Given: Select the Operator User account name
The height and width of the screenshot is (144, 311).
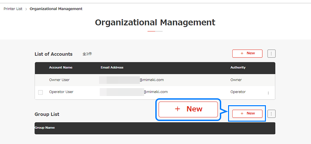Looking at the screenshot, I should pyautogui.click(x=61, y=92).
